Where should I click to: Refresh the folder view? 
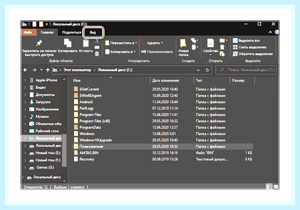pyautogui.click(x=207, y=70)
